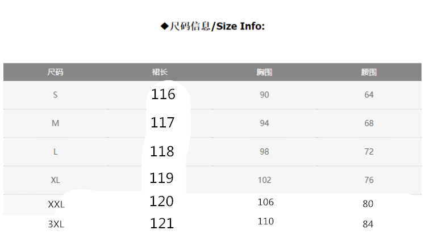
Task: Click the 3XL size row label
Action: tap(56, 224)
